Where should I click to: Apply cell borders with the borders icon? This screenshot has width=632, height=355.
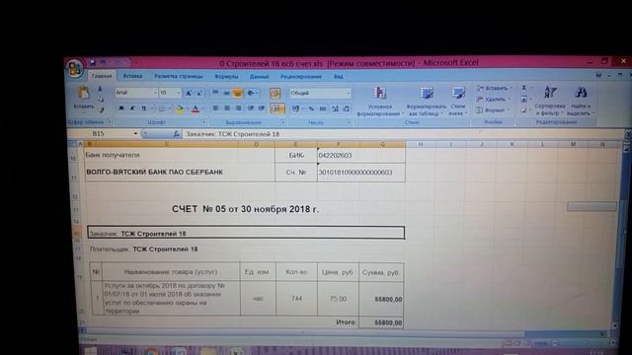[161, 108]
